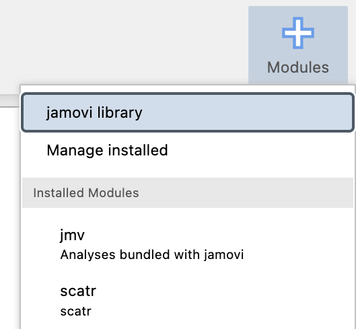Choose Manage installed from the dropdown
The image size is (356, 329).
tap(188, 150)
